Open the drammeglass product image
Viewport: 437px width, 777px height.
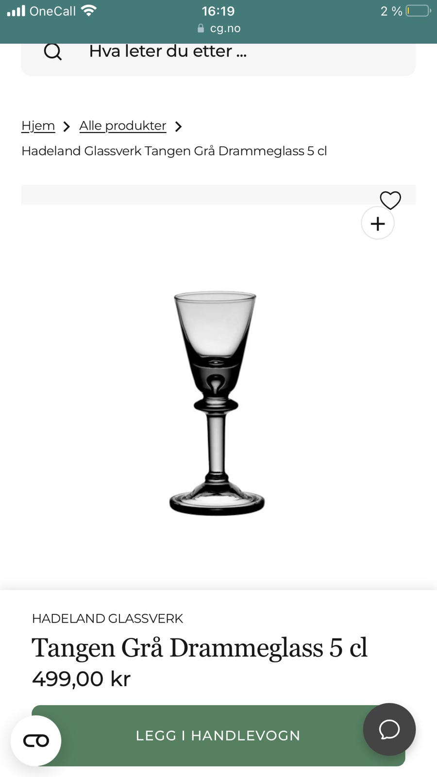[x=217, y=403]
